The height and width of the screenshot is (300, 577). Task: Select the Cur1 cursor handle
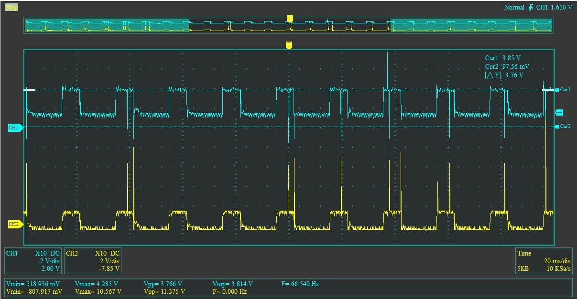(x=563, y=89)
